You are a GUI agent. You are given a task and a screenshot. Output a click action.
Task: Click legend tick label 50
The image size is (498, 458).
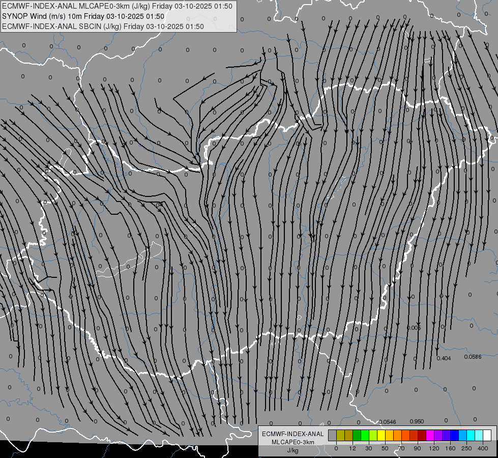pyautogui.click(x=385, y=448)
